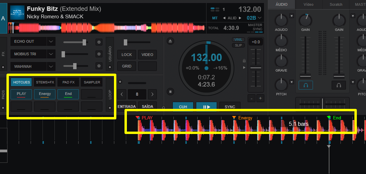The width and height of the screenshot is (366, 174).
Task: Click the pitch lock padlock icon
Action: click(244, 61)
